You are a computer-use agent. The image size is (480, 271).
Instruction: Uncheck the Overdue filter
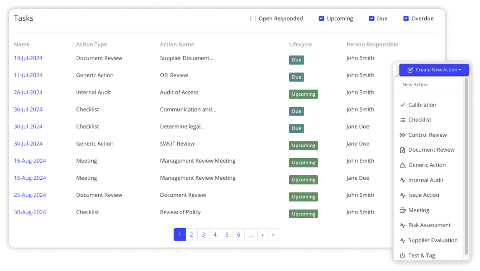click(405, 19)
